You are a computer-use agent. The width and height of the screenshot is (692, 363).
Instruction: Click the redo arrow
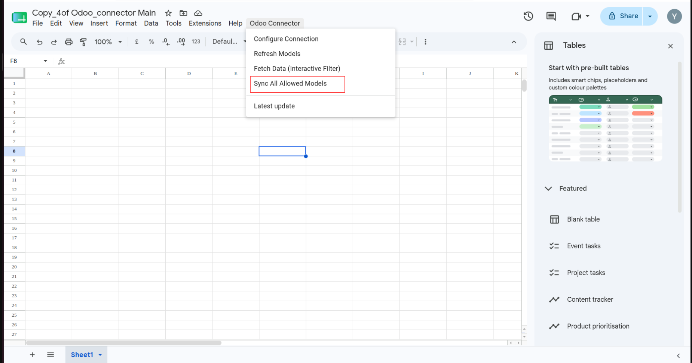54,42
